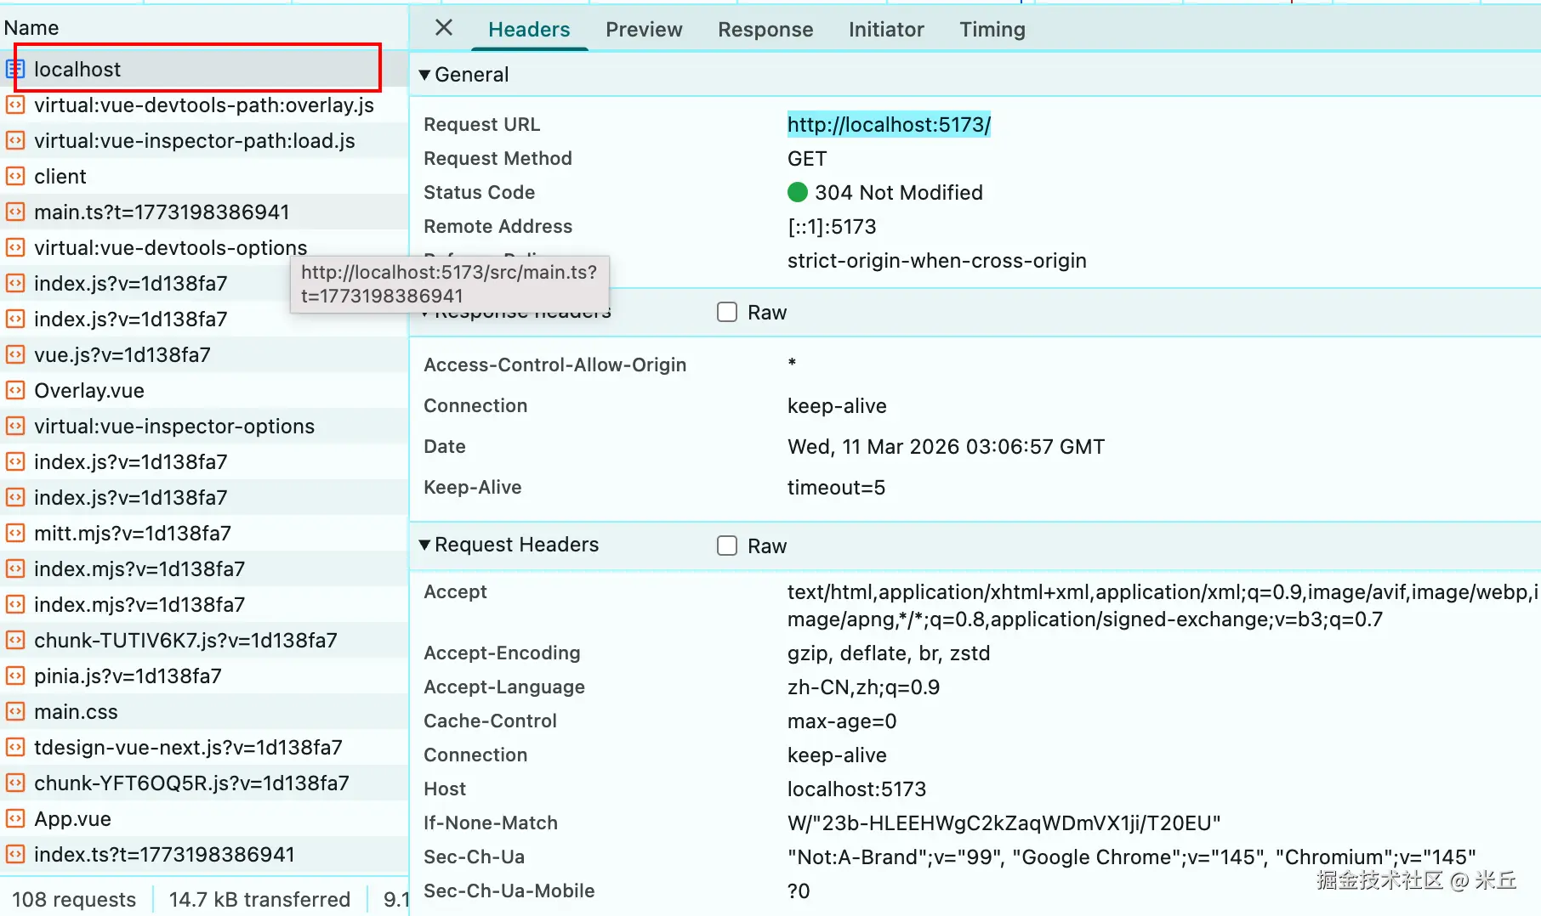The image size is (1541, 916).
Task: Select the App.vue request
Action: pyautogui.click(x=204, y=818)
